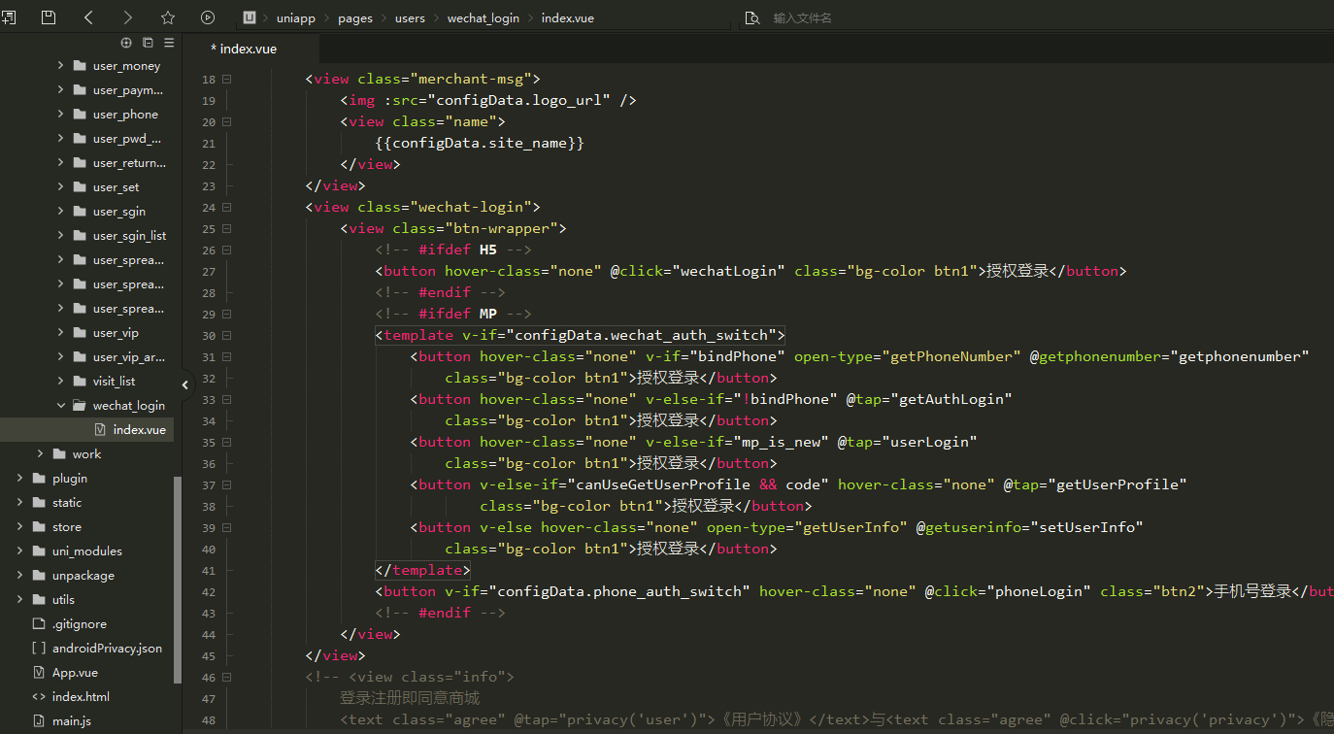Image resolution: width=1334 pixels, height=734 pixels.
Task: Click the JSON bracket icon of androidPrivacy.json
Action: [x=39, y=648]
